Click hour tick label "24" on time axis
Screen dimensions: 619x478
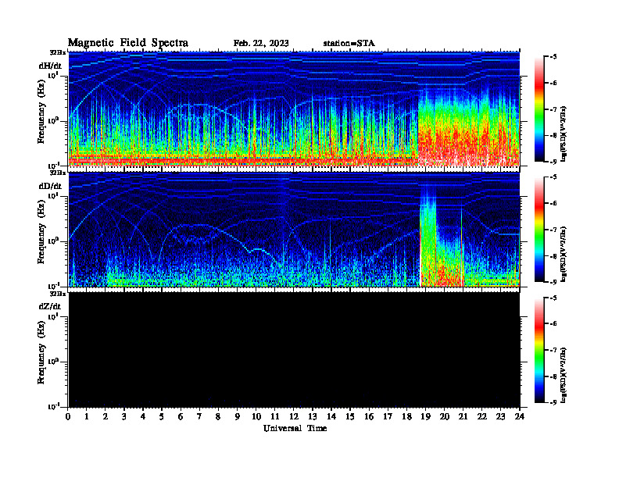pos(519,416)
